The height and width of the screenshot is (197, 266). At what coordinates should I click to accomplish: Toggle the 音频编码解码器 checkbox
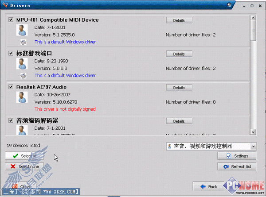(x=11, y=120)
